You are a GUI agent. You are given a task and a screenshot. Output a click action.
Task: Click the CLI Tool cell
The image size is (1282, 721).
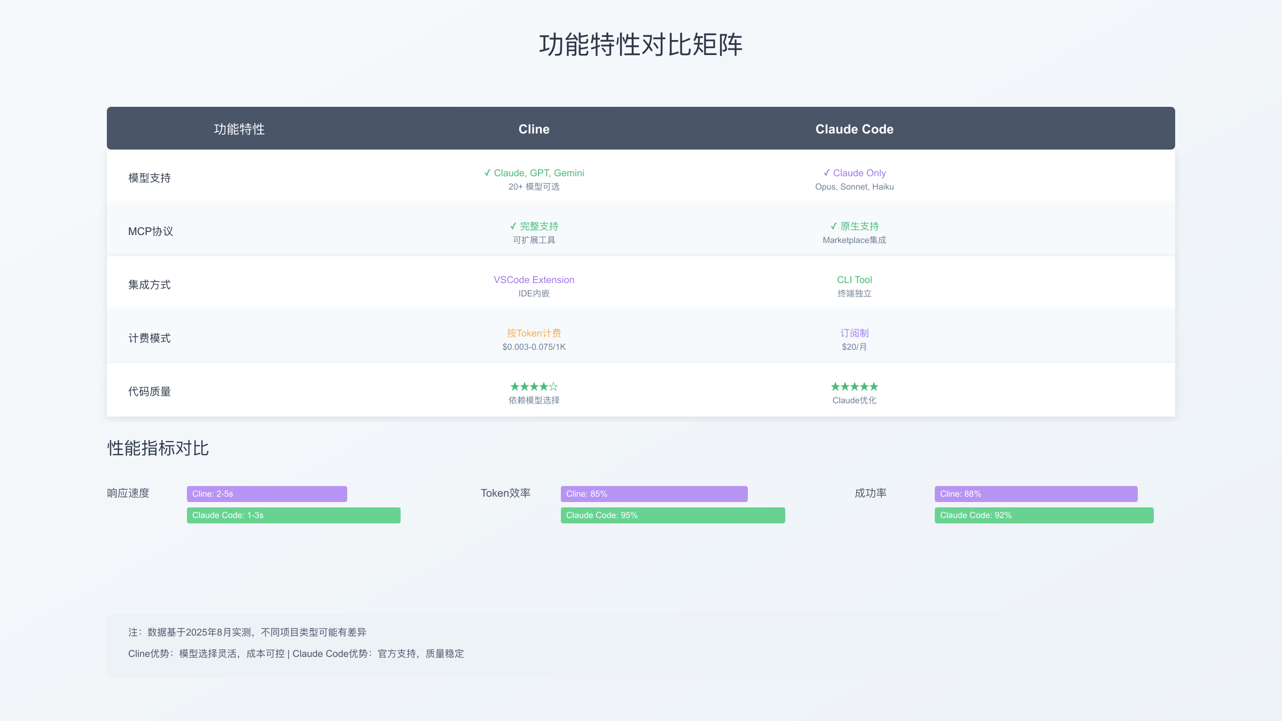(x=855, y=280)
